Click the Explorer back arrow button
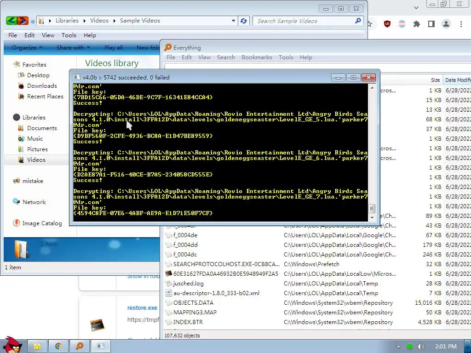The width and height of the screenshot is (471, 353). (11, 21)
